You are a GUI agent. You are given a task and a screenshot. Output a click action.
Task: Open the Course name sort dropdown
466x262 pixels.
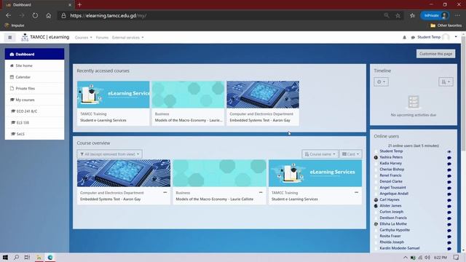point(320,154)
